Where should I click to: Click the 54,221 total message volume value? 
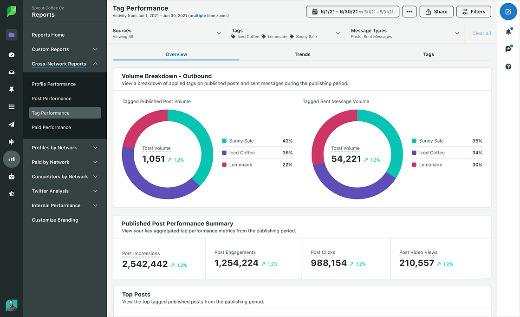coord(346,159)
